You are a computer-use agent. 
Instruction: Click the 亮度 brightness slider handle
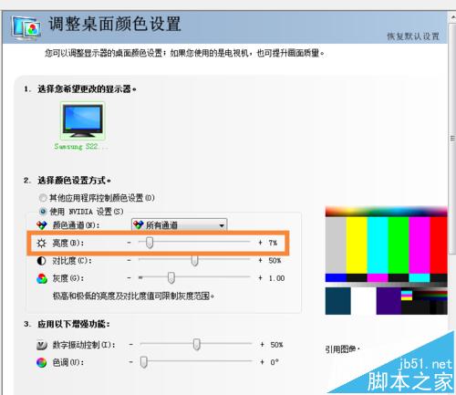coord(150,243)
